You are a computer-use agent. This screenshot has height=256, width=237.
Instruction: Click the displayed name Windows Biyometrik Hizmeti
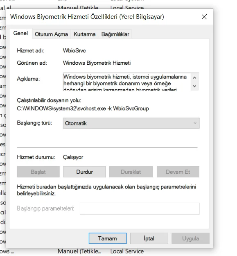pyautogui.click(x=97, y=63)
